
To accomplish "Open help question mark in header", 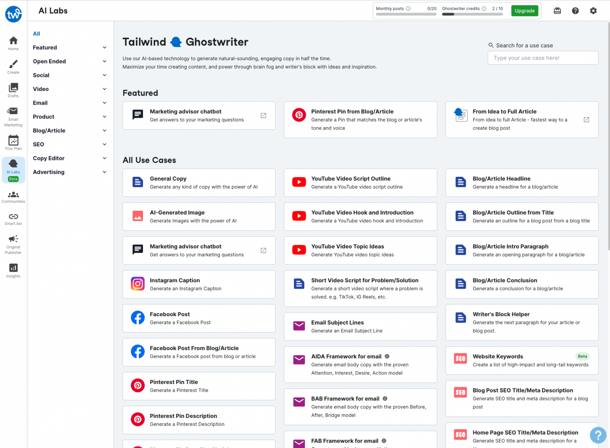I will [x=575, y=11].
